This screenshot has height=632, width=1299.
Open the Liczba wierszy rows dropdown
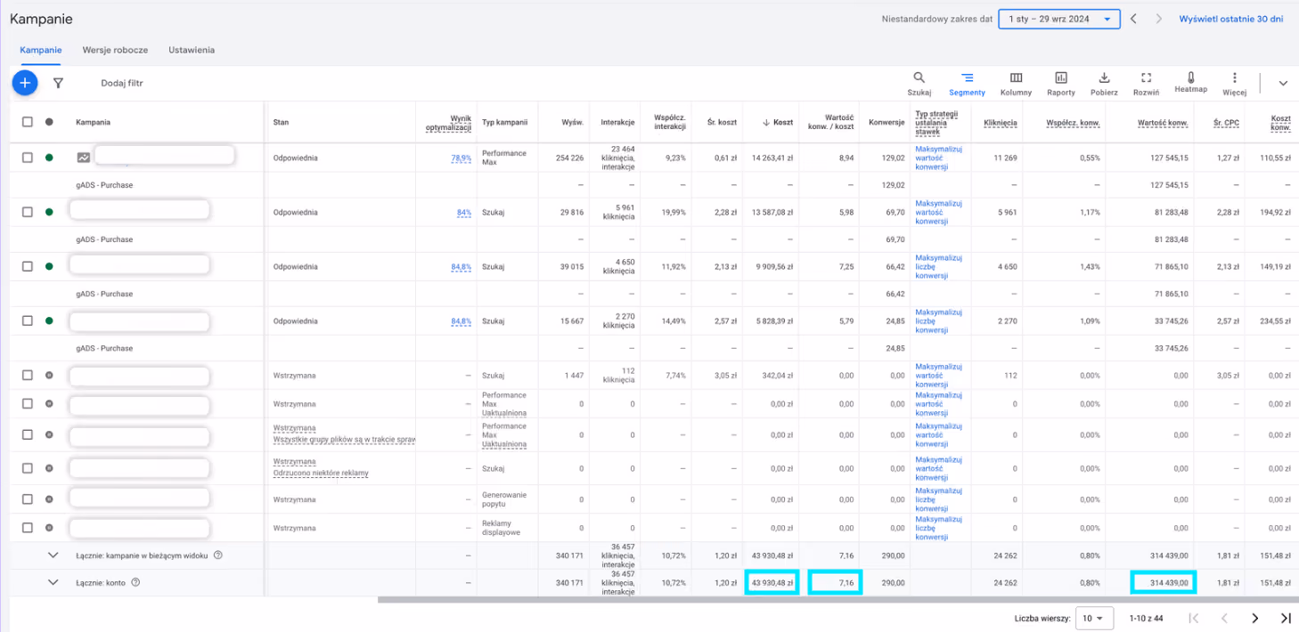(x=1094, y=618)
